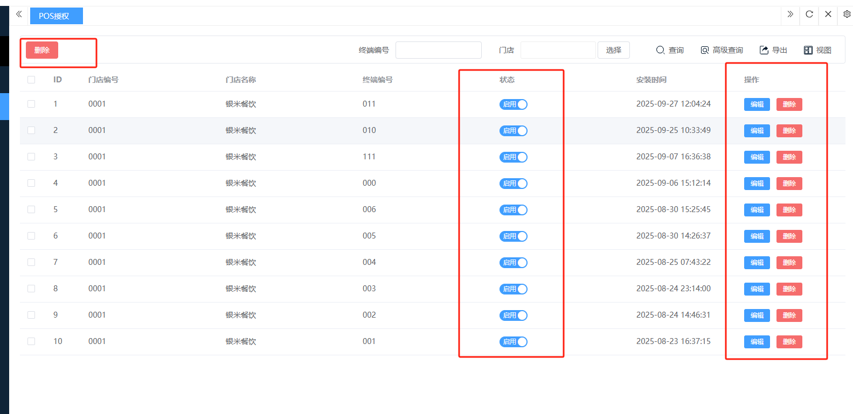Image resolution: width=853 pixels, height=414 pixels.
Task: Click the refresh icon in top bar
Action: click(809, 15)
